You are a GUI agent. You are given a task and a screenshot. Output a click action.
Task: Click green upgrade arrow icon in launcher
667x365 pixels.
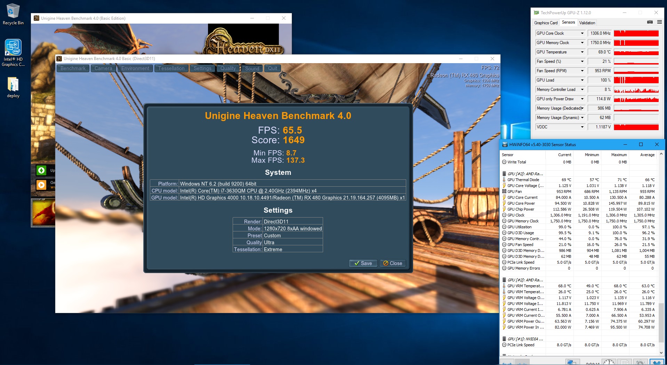(x=41, y=170)
